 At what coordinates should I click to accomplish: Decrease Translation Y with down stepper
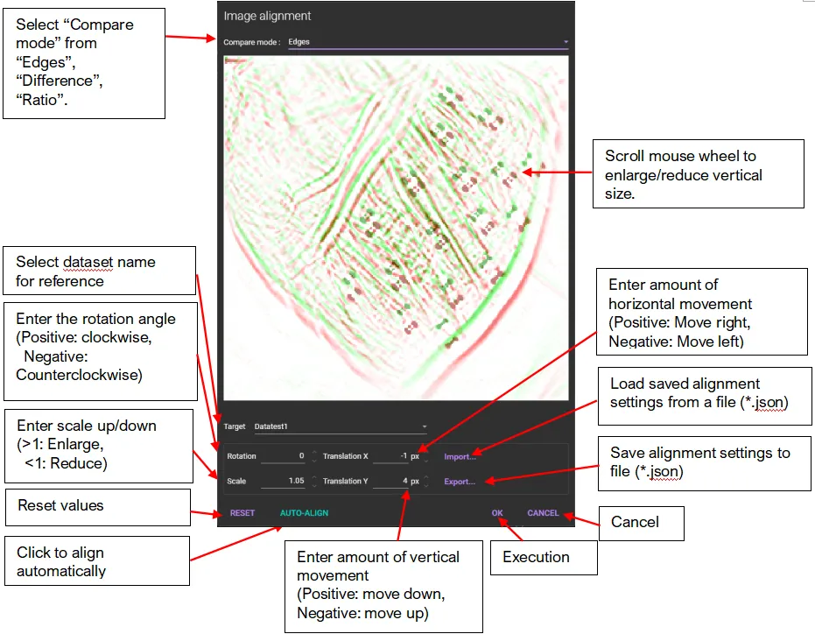click(426, 484)
